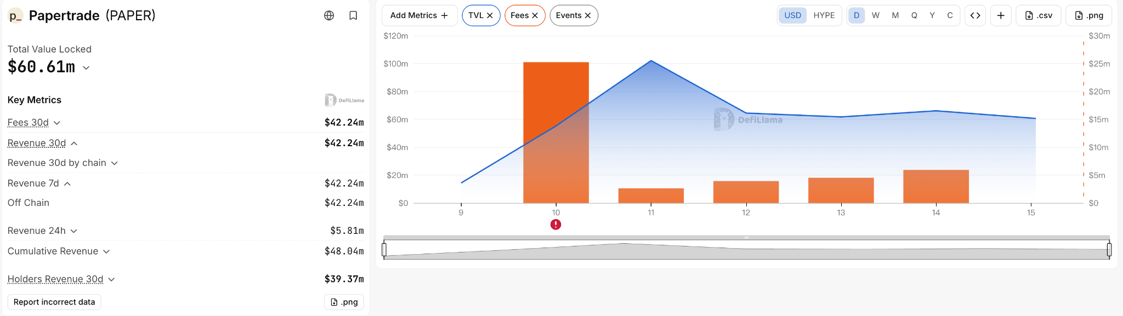The height and width of the screenshot is (316, 1123).
Task: Remove the TVL metric chip
Action: point(490,15)
